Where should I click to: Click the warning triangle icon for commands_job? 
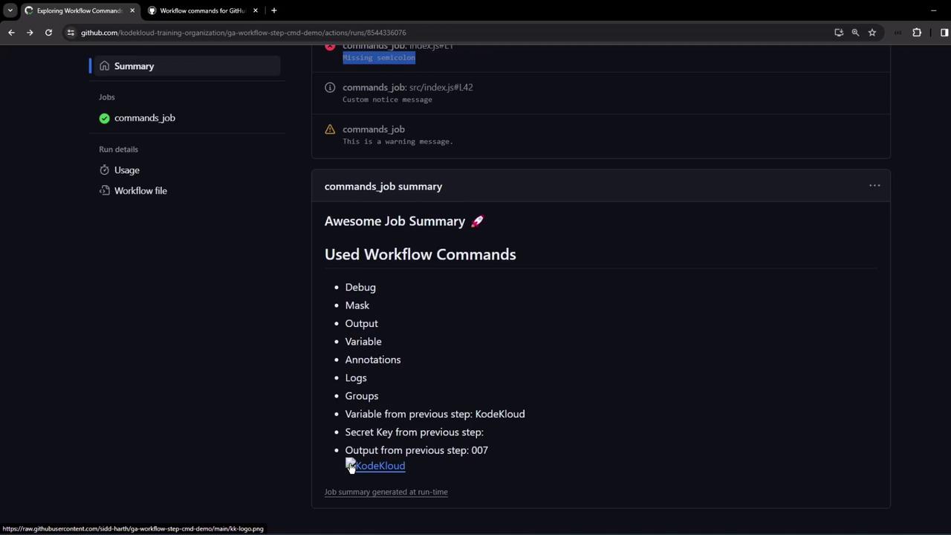coord(330,129)
